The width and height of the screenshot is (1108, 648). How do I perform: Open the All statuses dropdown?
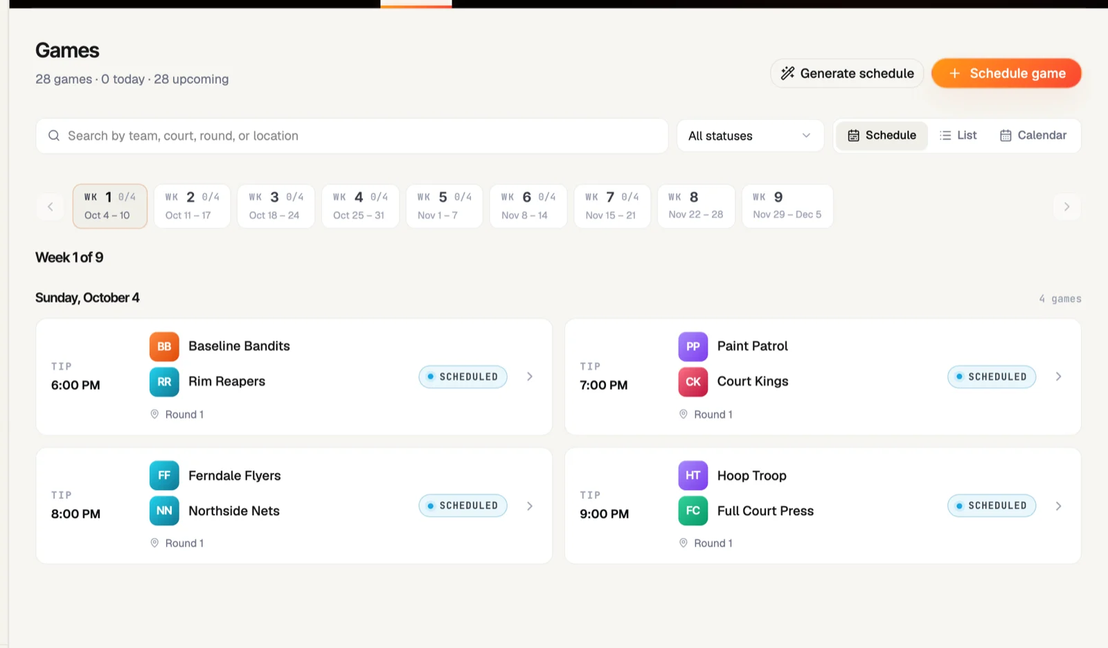pos(750,136)
